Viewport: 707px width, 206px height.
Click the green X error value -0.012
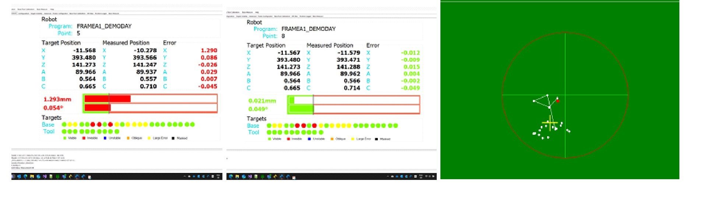pos(411,53)
